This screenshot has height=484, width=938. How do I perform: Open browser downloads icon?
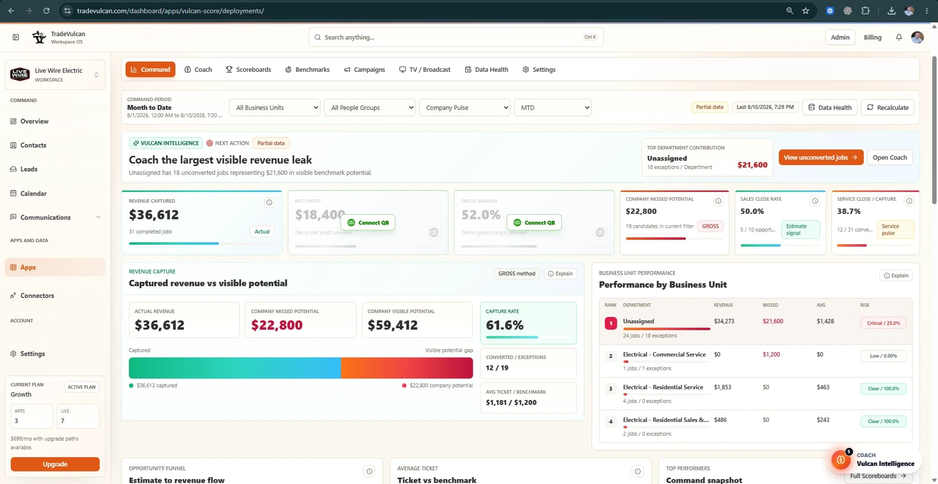[x=891, y=11]
